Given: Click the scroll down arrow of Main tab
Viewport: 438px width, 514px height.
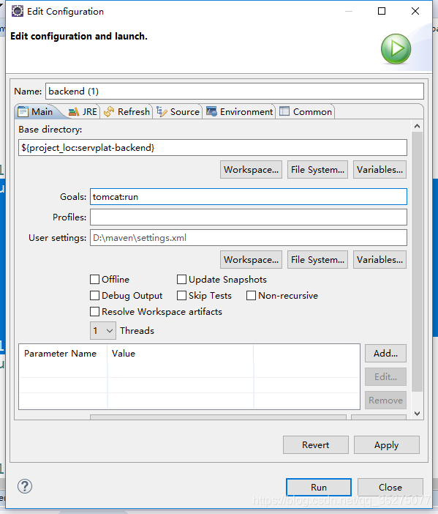Looking at the screenshot, I should [x=417, y=414].
